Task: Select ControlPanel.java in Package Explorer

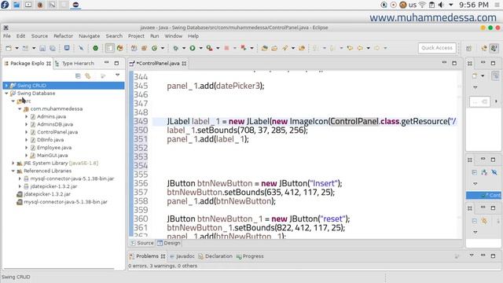Action: click(57, 132)
